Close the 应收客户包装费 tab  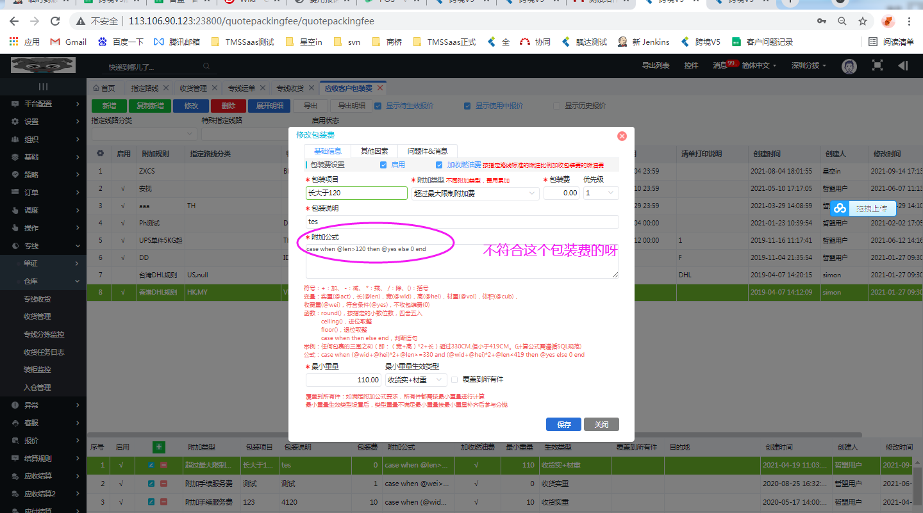point(379,88)
